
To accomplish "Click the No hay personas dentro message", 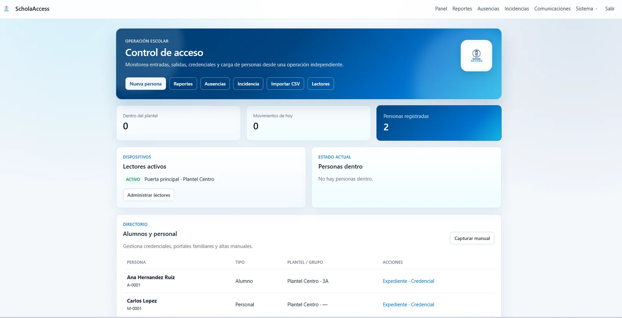I will [346, 179].
